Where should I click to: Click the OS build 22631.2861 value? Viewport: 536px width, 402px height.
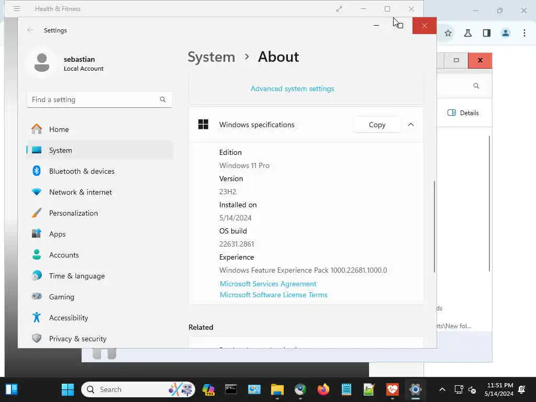237,244
